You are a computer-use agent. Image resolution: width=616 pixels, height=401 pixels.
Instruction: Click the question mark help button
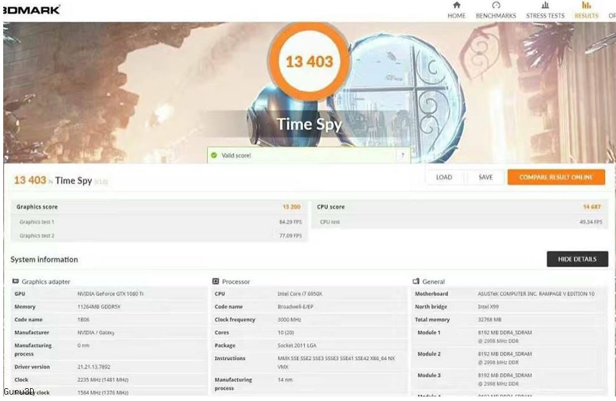tap(403, 155)
